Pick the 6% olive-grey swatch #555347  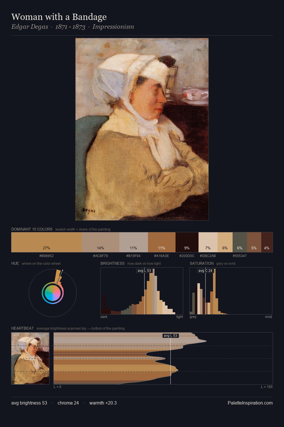click(x=240, y=242)
